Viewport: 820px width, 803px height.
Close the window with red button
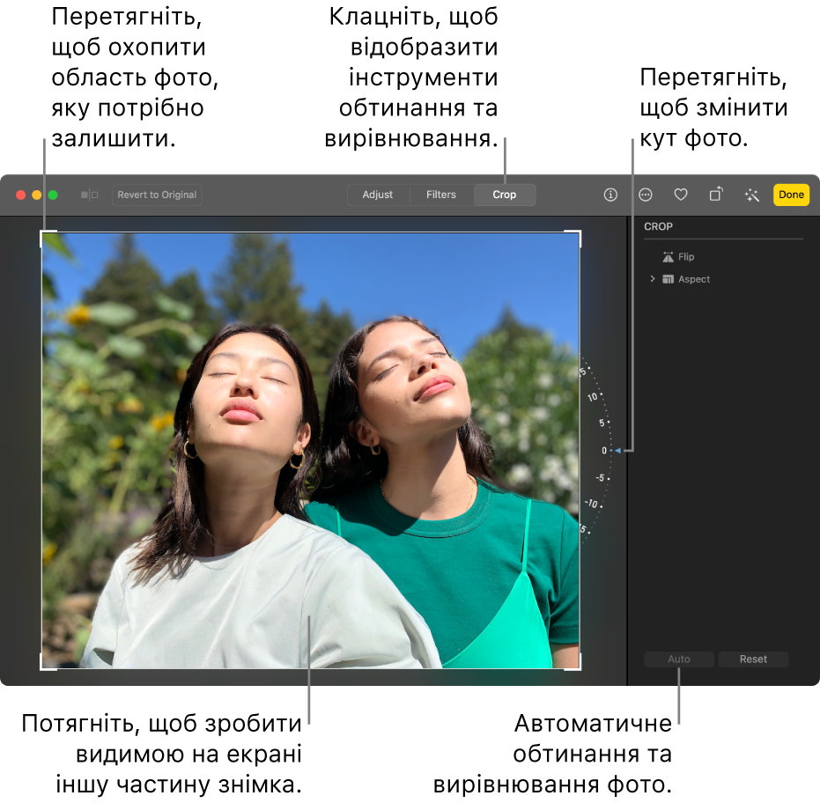click(21, 195)
